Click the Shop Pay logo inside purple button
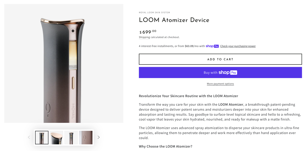The height and width of the screenshot is (151, 308). [228, 73]
